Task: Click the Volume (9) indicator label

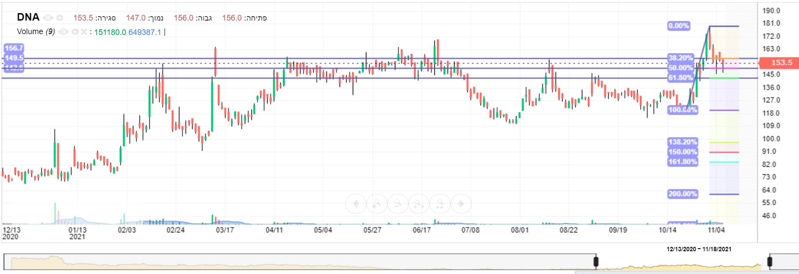Action: 36,32
